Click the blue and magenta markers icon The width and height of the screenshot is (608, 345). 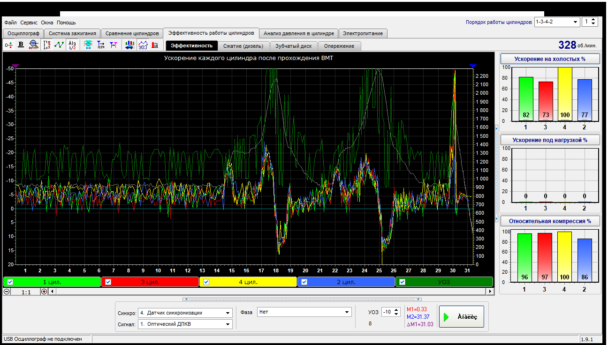point(113,45)
